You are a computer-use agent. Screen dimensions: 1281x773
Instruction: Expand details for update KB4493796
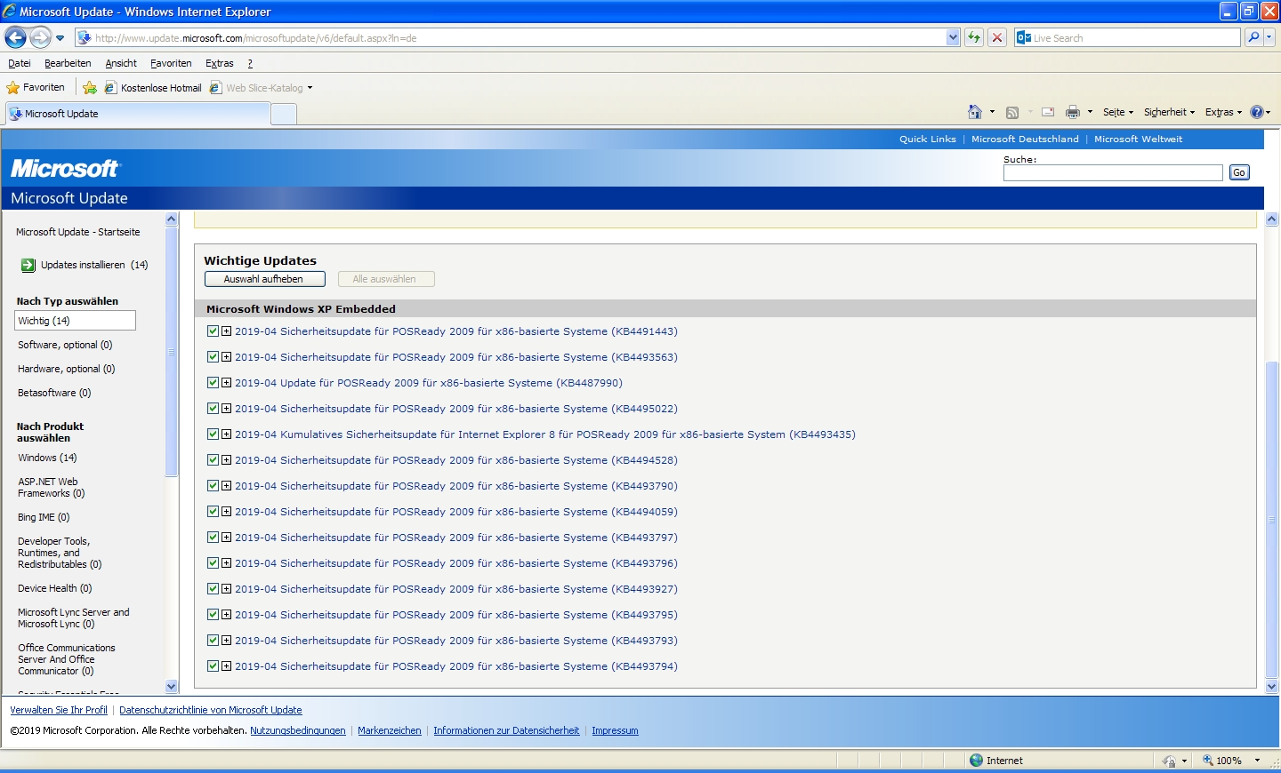coord(227,563)
